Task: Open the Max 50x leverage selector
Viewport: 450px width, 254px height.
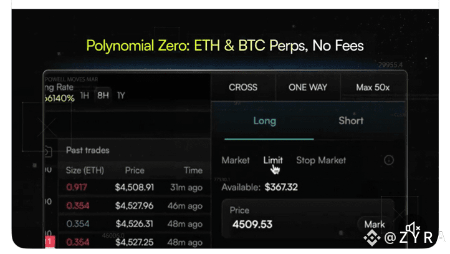Action: point(373,87)
